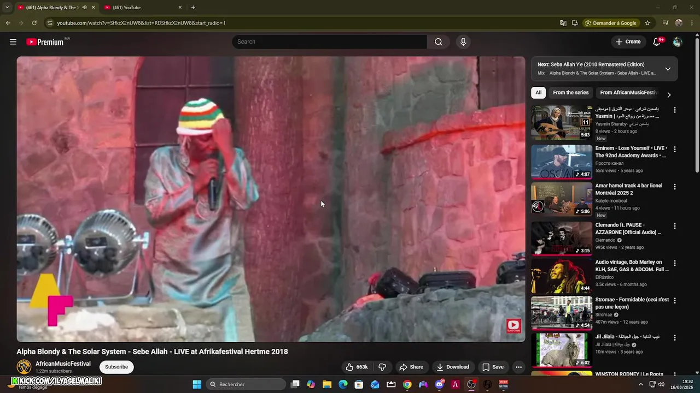Open the media controls icon in Chrome toolbar
700x393 pixels.
coord(666,23)
